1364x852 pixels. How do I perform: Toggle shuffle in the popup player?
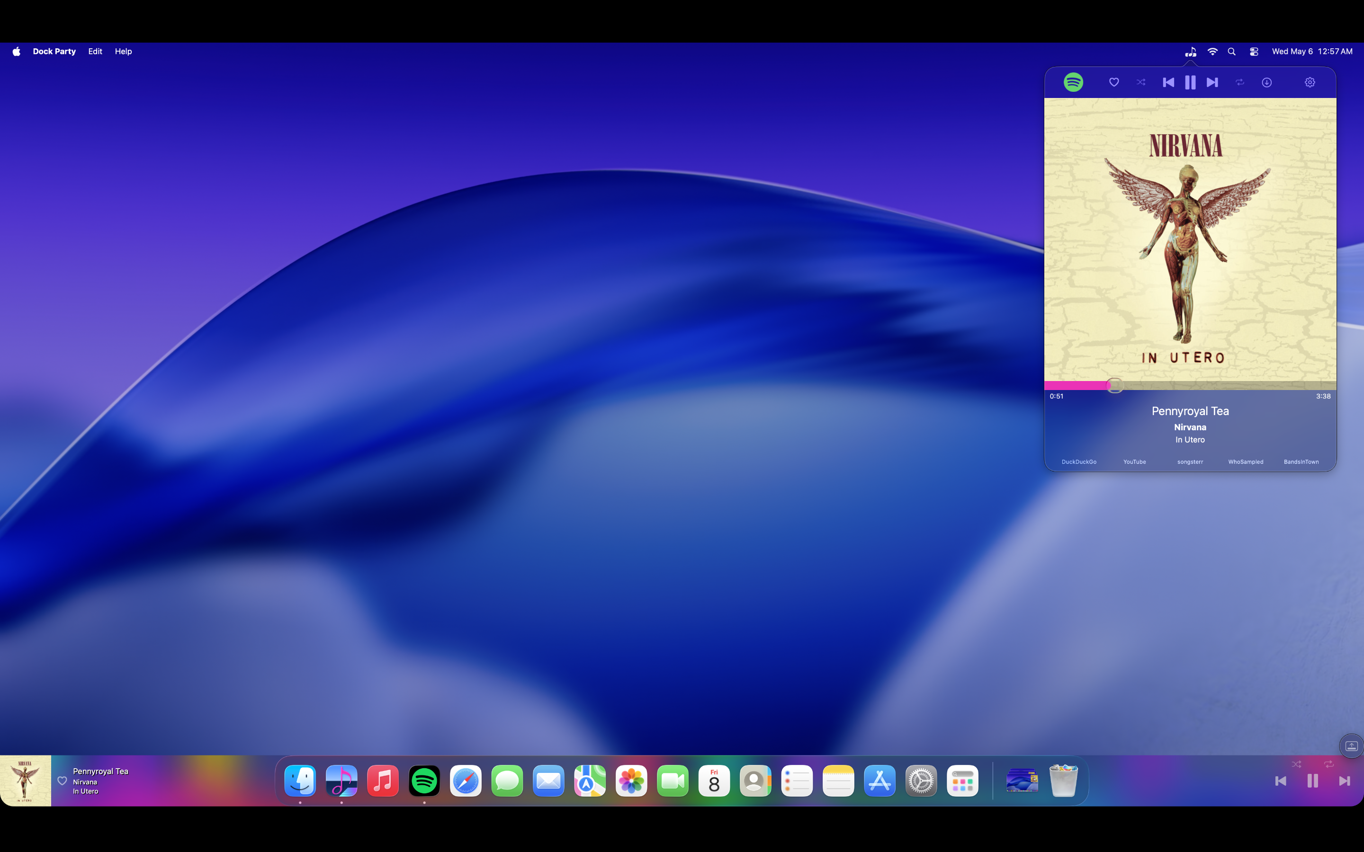(1141, 82)
